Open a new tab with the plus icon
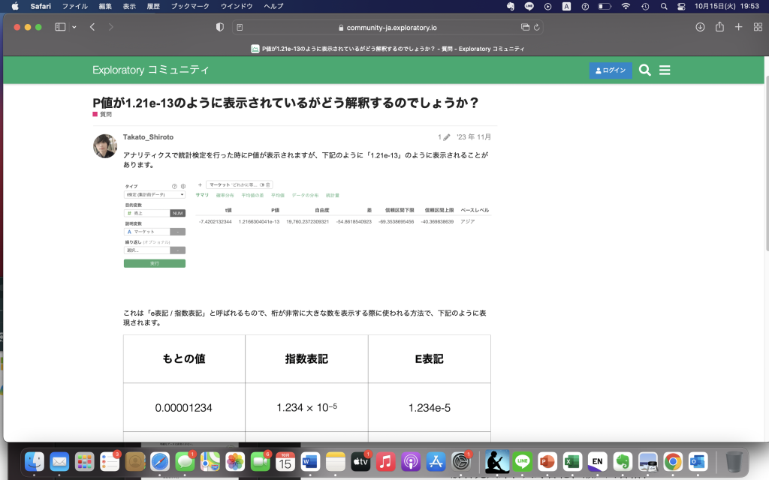769x480 pixels. [x=738, y=26]
